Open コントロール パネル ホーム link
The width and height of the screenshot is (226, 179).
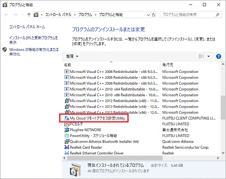tap(27, 27)
